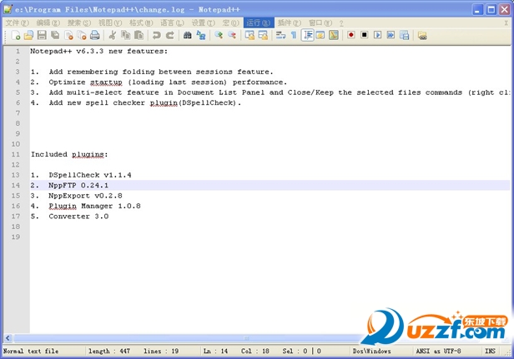The image size is (514, 359).
Task: Click the 'Optimize startup' line
Action: (159, 82)
